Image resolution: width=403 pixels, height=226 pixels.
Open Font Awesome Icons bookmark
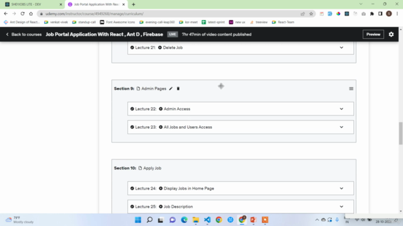tap(118, 23)
